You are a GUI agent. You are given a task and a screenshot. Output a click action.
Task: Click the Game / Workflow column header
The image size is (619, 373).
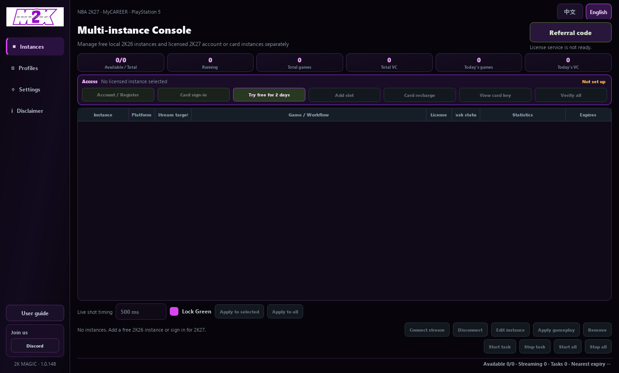309,115
